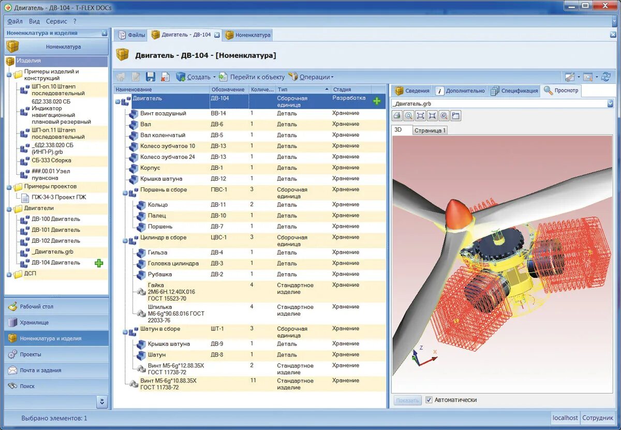The width and height of the screenshot is (621, 430).
Task: Sort by the Тип column header
Action: (x=303, y=90)
